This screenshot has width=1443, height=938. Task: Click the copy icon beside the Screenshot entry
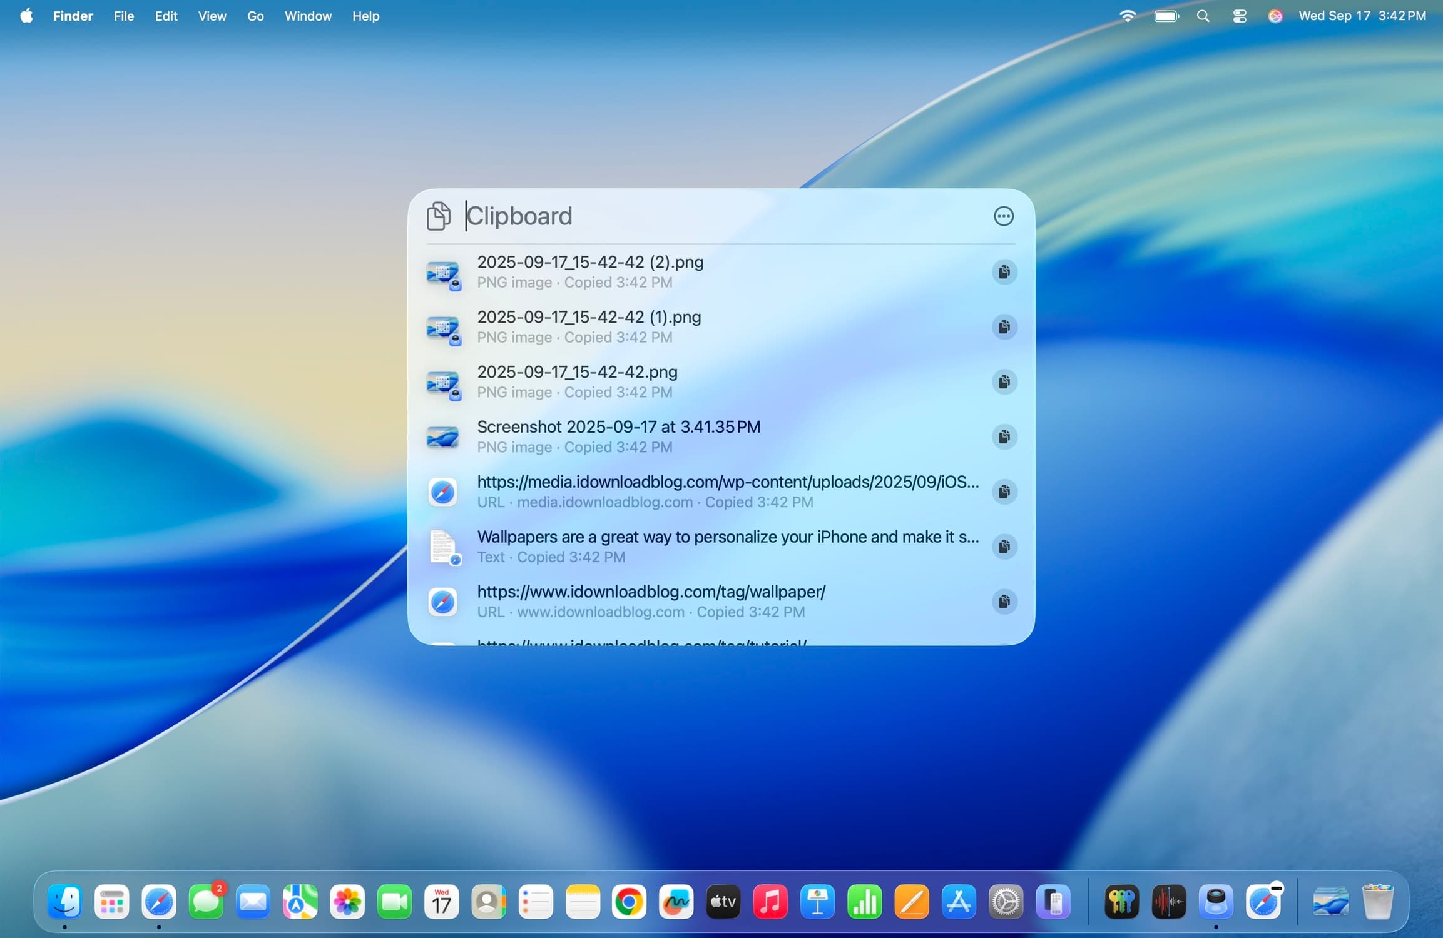1004,436
